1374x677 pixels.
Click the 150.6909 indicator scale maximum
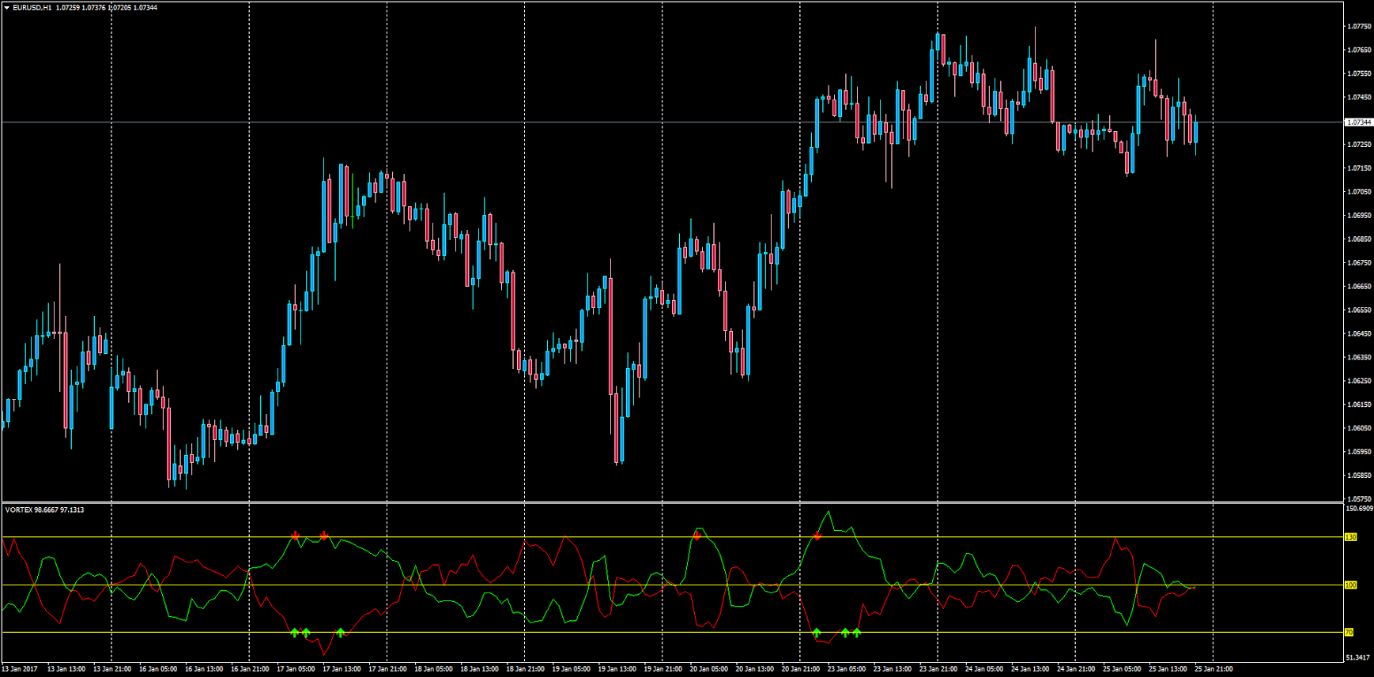(1359, 509)
